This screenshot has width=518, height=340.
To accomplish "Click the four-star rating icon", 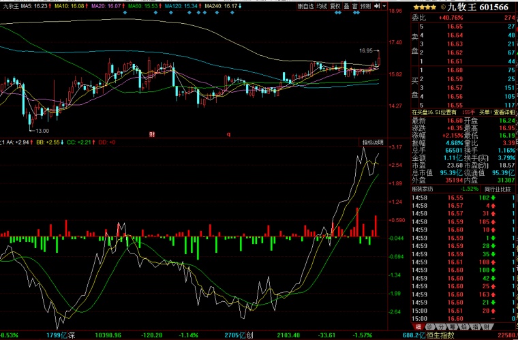I will coord(425,7).
